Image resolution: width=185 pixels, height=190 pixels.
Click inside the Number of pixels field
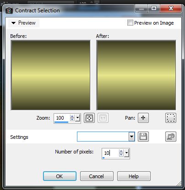[110, 153]
